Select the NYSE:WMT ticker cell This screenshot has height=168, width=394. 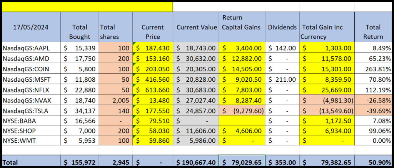point(31,140)
